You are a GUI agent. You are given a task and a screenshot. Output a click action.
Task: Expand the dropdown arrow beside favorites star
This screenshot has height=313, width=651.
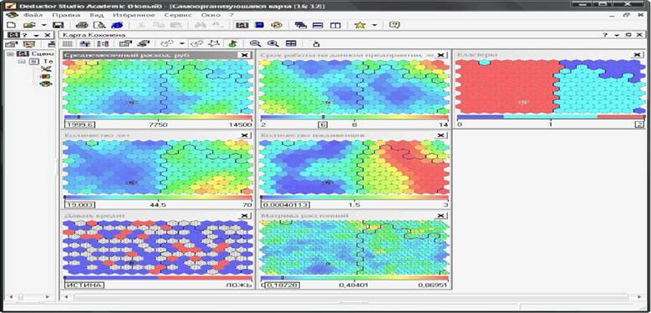point(374,25)
